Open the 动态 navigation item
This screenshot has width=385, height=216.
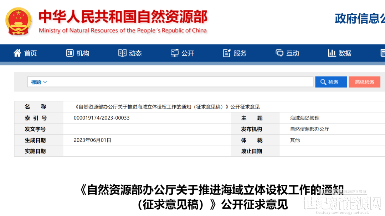coord(130,53)
